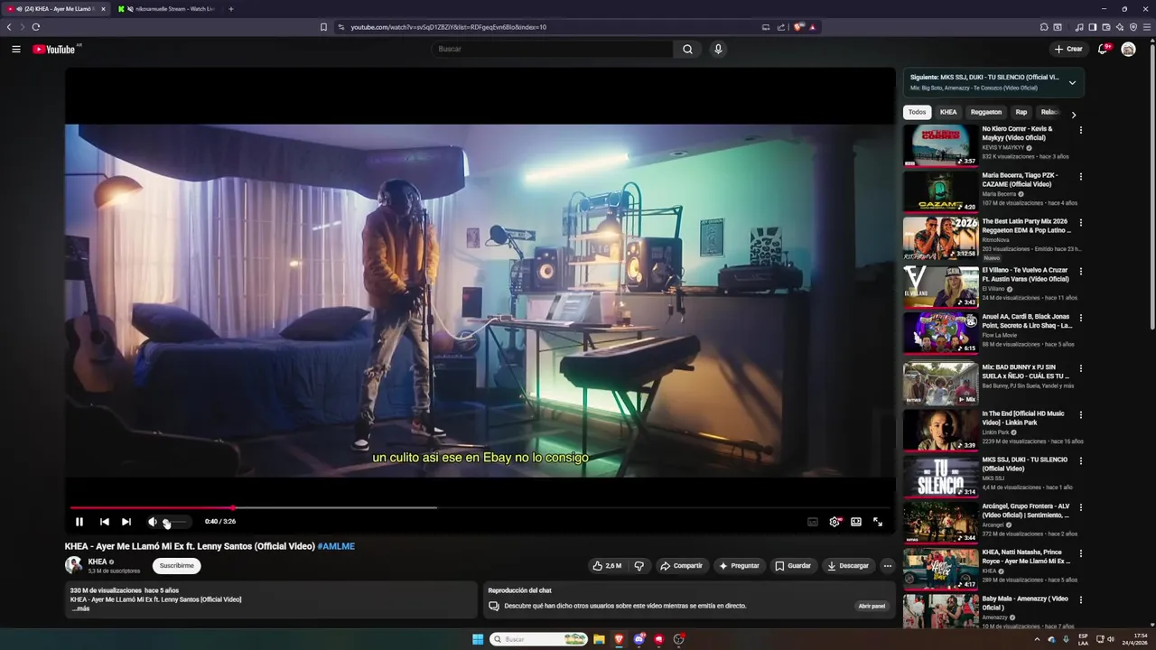Expand the playlist panel chevron
The height and width of the screenshot is (650, 1156).
(x=1072, y=82)
